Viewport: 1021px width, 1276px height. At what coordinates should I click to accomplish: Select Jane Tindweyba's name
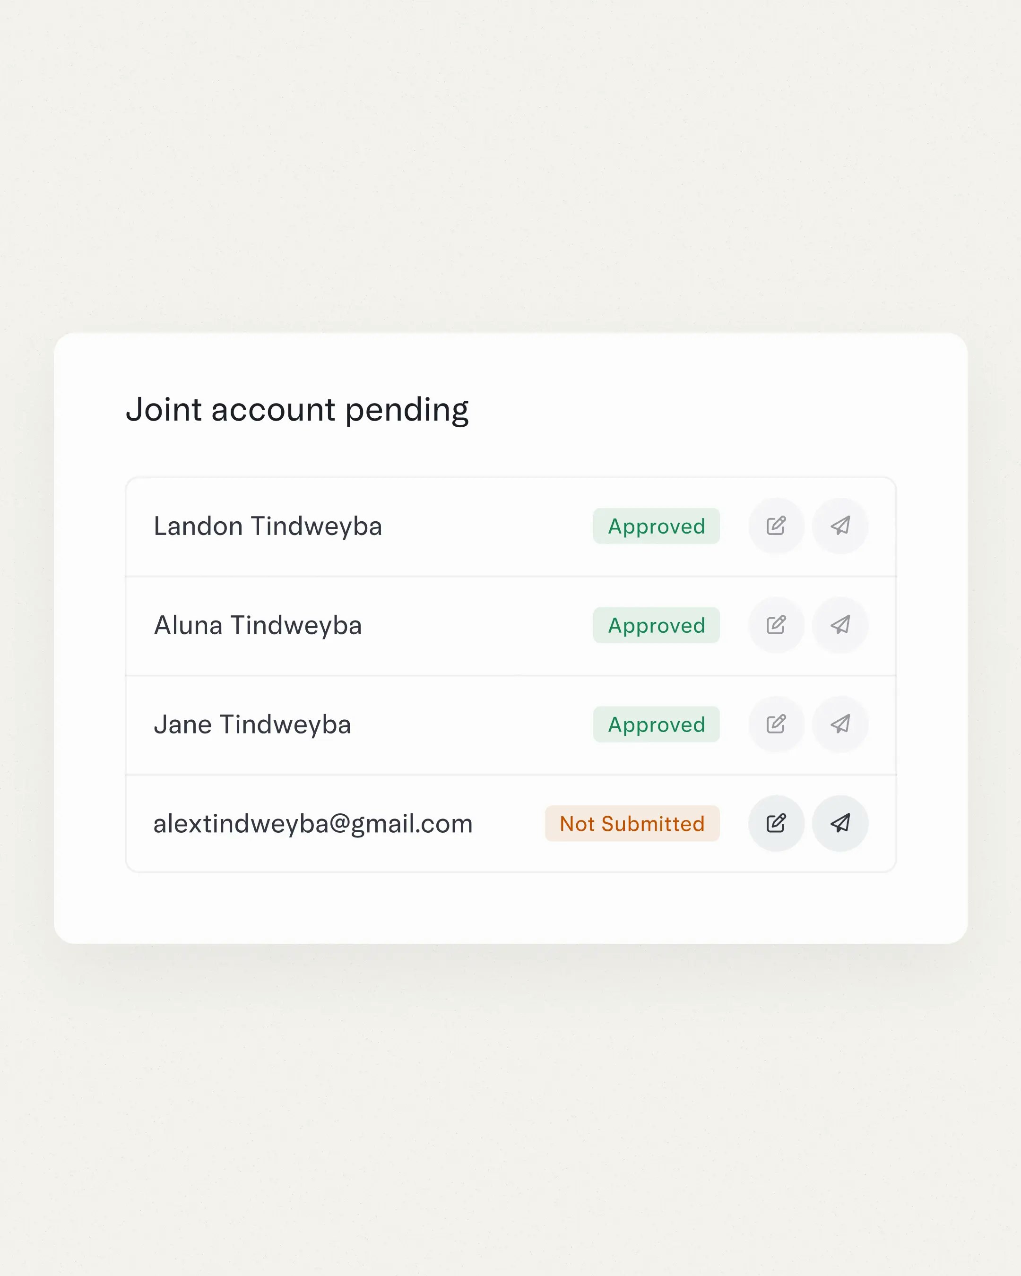coord(252,724)
